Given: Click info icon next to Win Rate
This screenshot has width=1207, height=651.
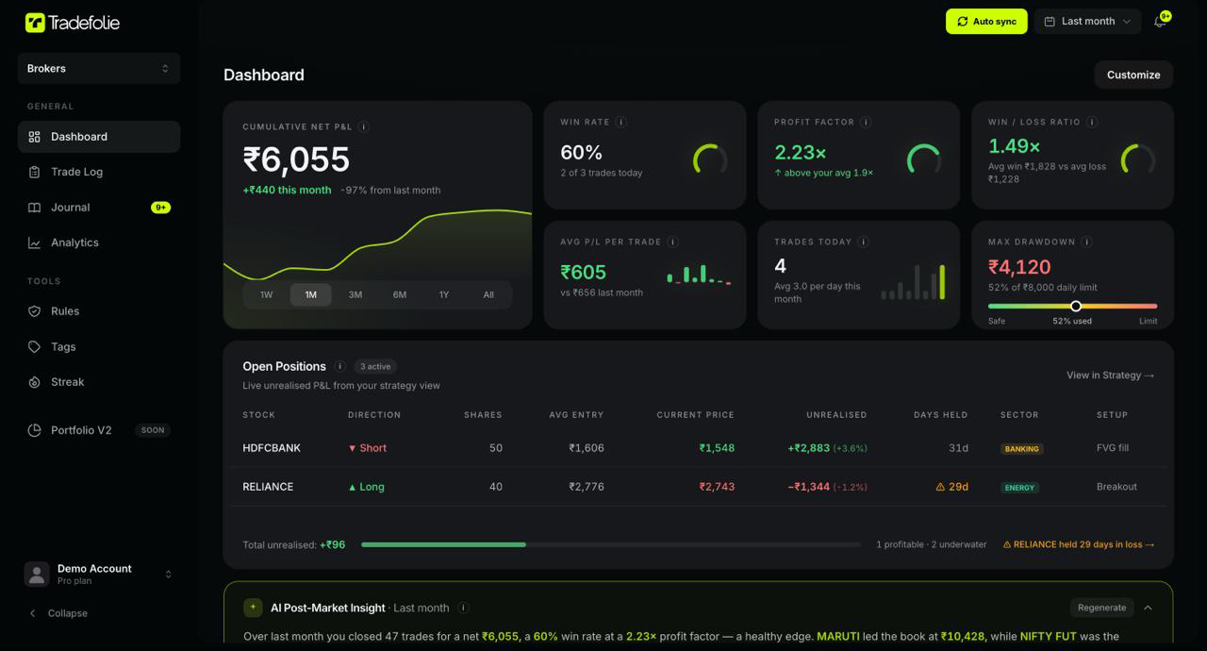Looking at the screenshot, I should coord(621,122).
